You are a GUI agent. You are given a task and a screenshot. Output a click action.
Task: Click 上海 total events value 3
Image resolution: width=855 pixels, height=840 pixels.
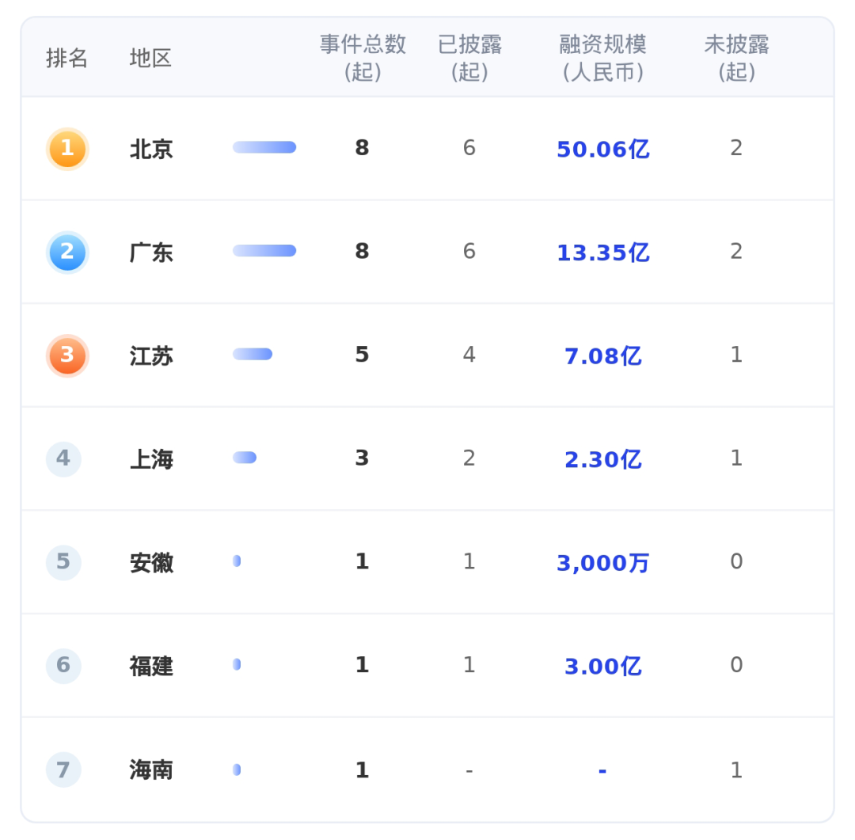[x=362, y=458]
